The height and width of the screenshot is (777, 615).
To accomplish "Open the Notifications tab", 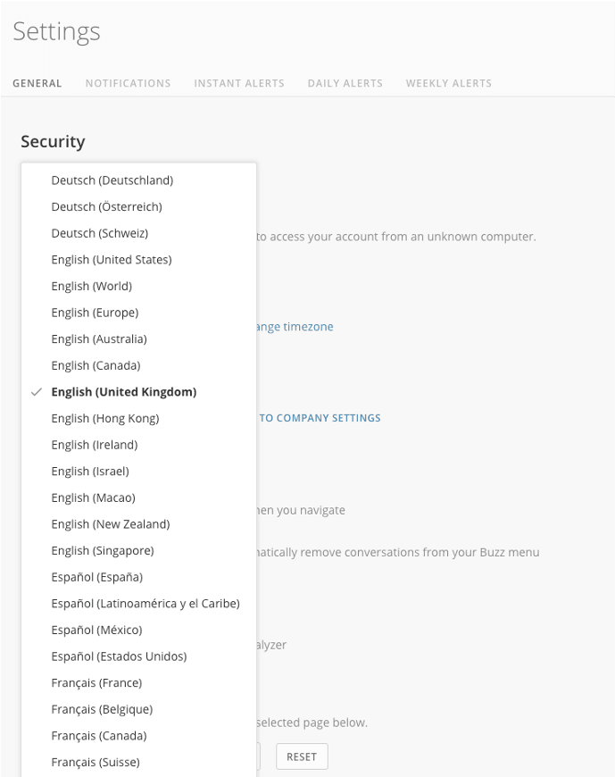I will pos(128,83).
